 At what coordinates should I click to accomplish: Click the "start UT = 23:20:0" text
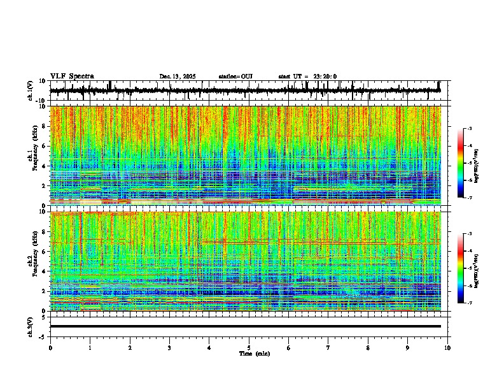click(307, 76)
